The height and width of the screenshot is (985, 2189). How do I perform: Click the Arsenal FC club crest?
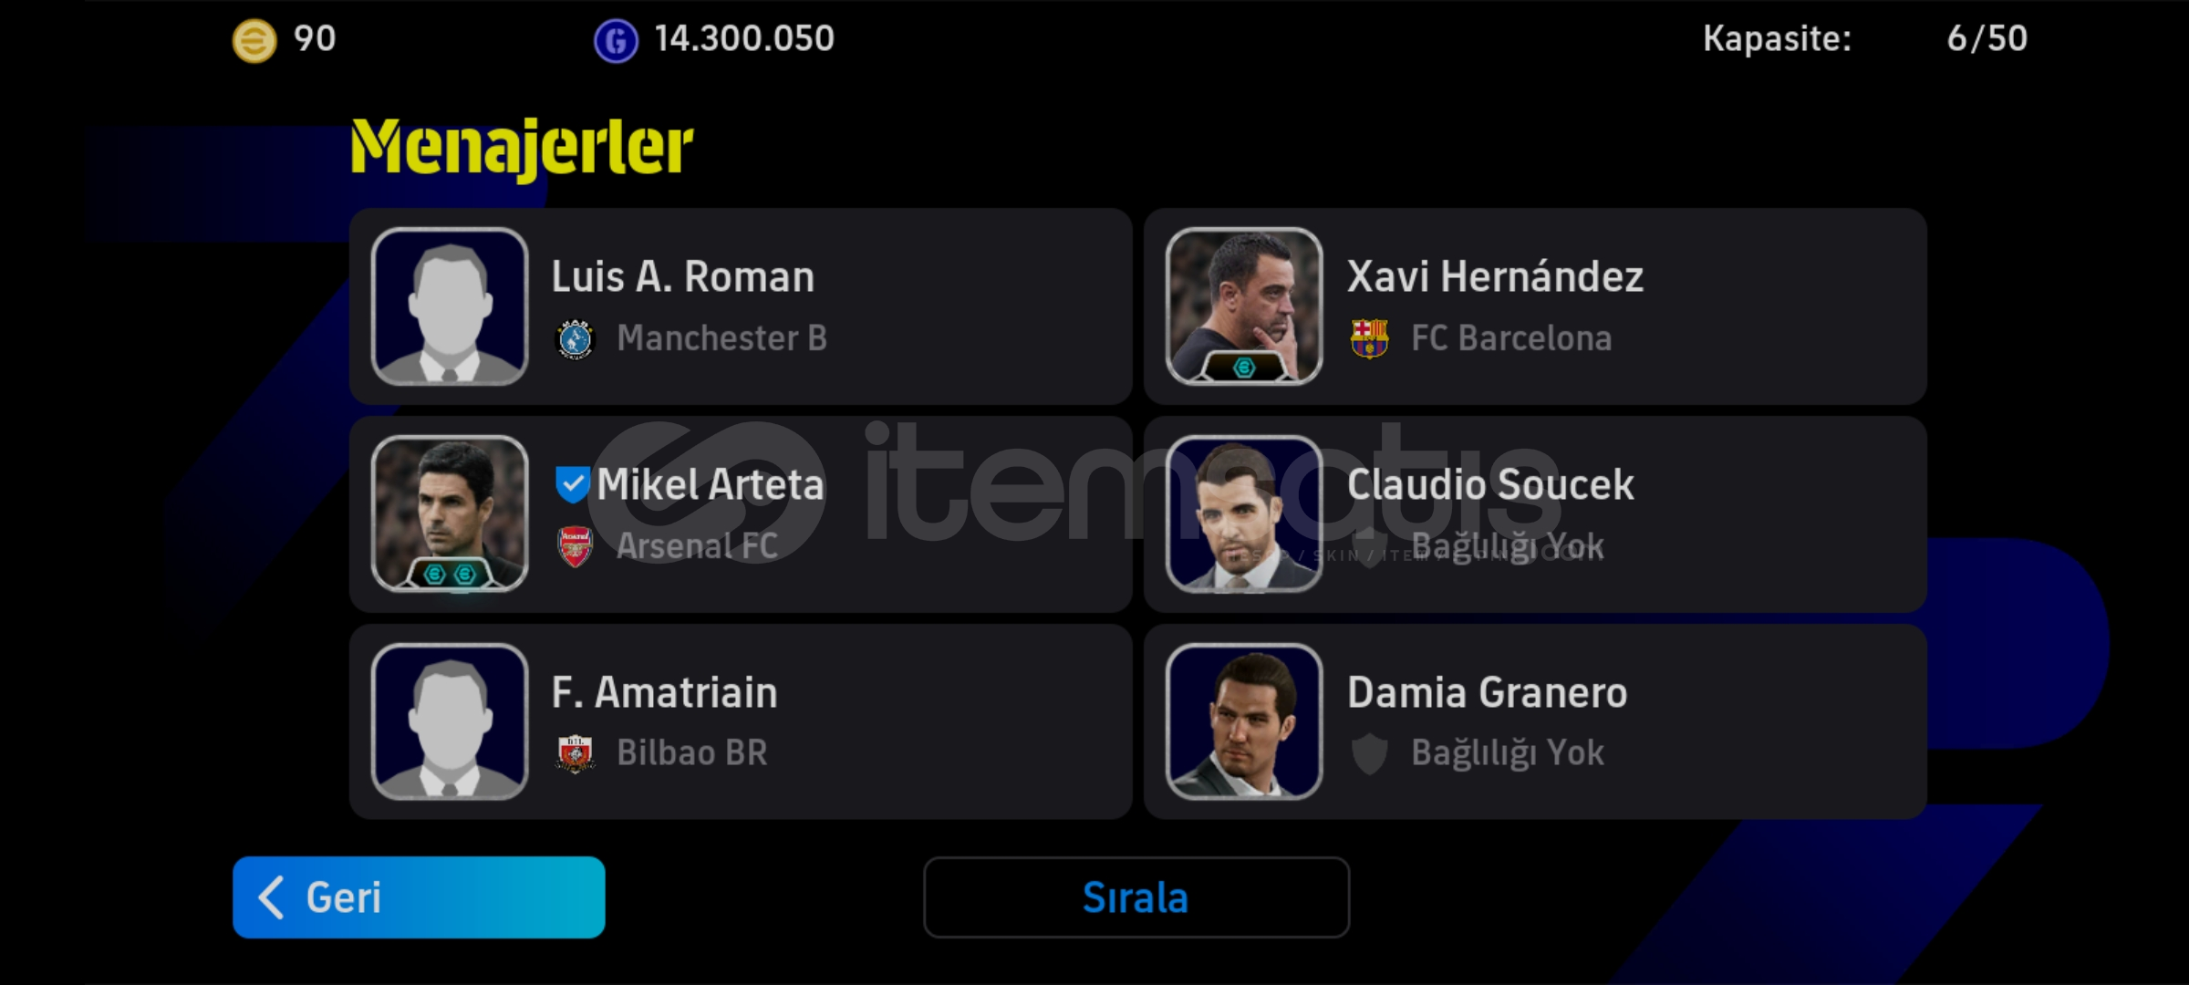click(x=575, y=546)
